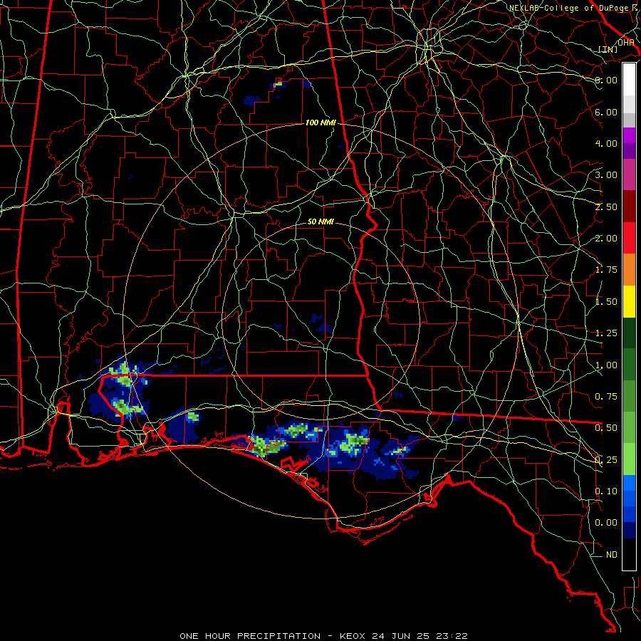The width and height of the screenshot is (641, 641).
Task: Click the 6.00 scale value
Action: click(606, 112)
